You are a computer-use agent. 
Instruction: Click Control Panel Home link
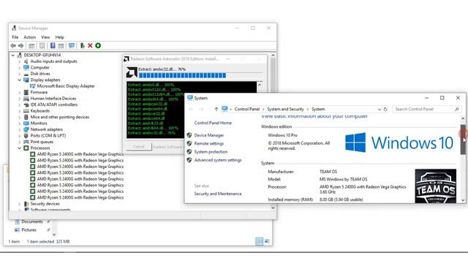213,123
